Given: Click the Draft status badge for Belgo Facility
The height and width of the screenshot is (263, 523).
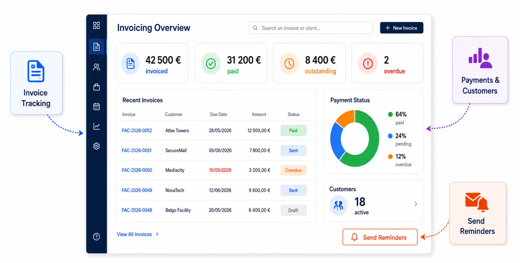Looking at the screenshot, I should click(294, 210).
